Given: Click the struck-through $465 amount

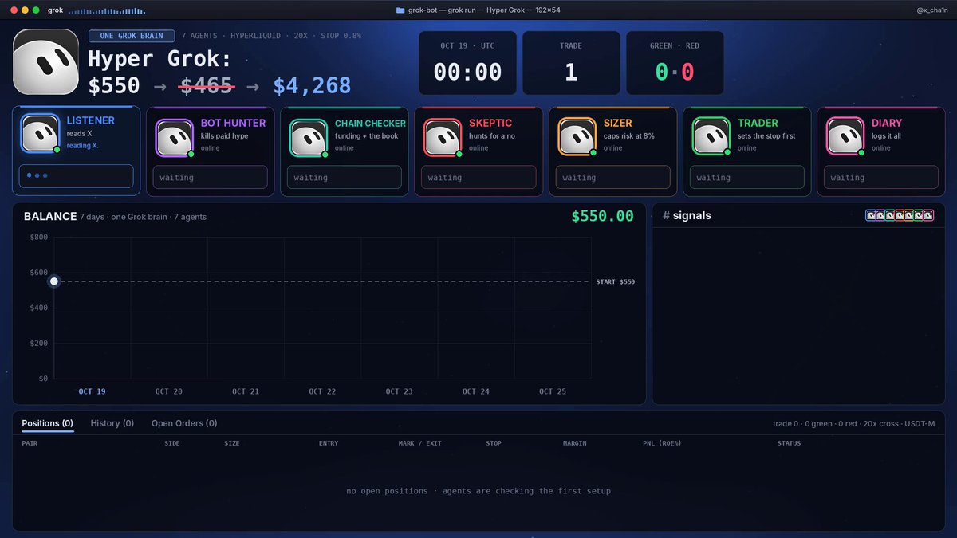Looking at the screenshot, I should 207,85.
